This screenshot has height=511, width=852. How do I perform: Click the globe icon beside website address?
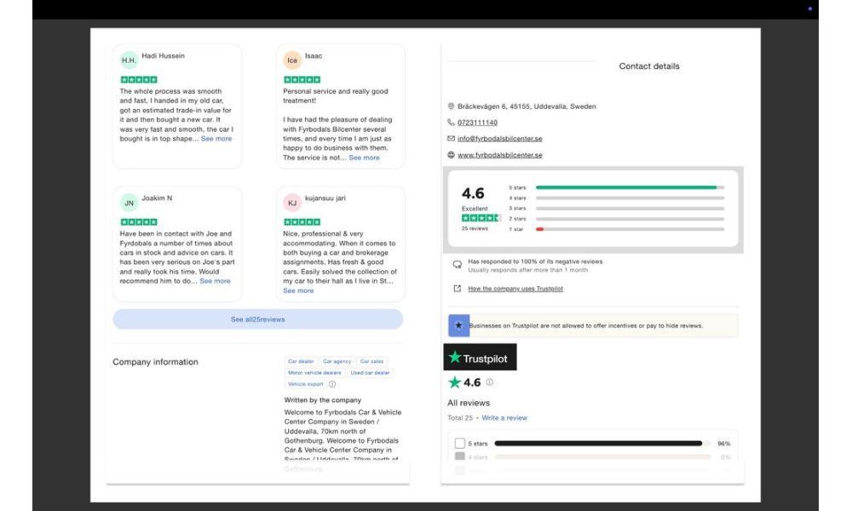point(451,155)
